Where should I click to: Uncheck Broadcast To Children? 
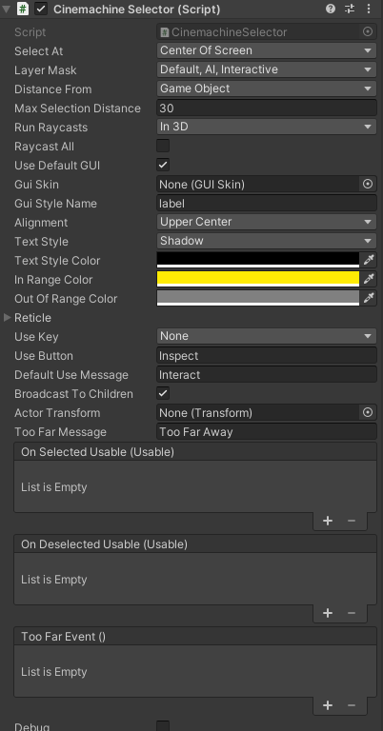point(163,393)
